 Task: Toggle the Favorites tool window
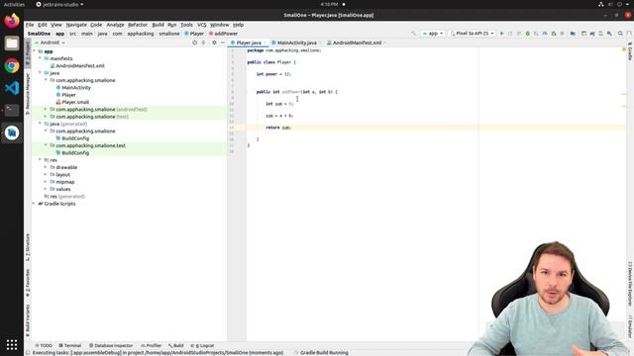click(x=28, y=283)
